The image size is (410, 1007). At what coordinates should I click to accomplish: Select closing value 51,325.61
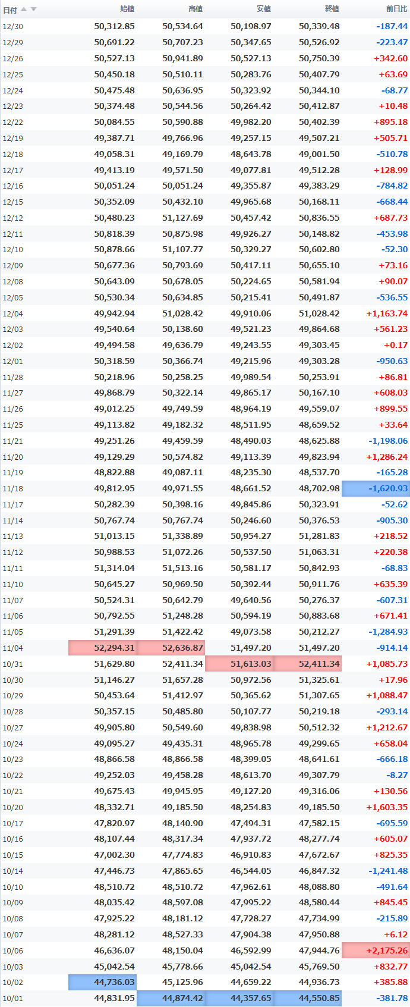click(x=319, y=680)
